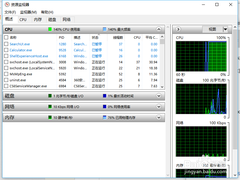
Task: Expand the 网络 section chevron
Action: tap(159, 107)
